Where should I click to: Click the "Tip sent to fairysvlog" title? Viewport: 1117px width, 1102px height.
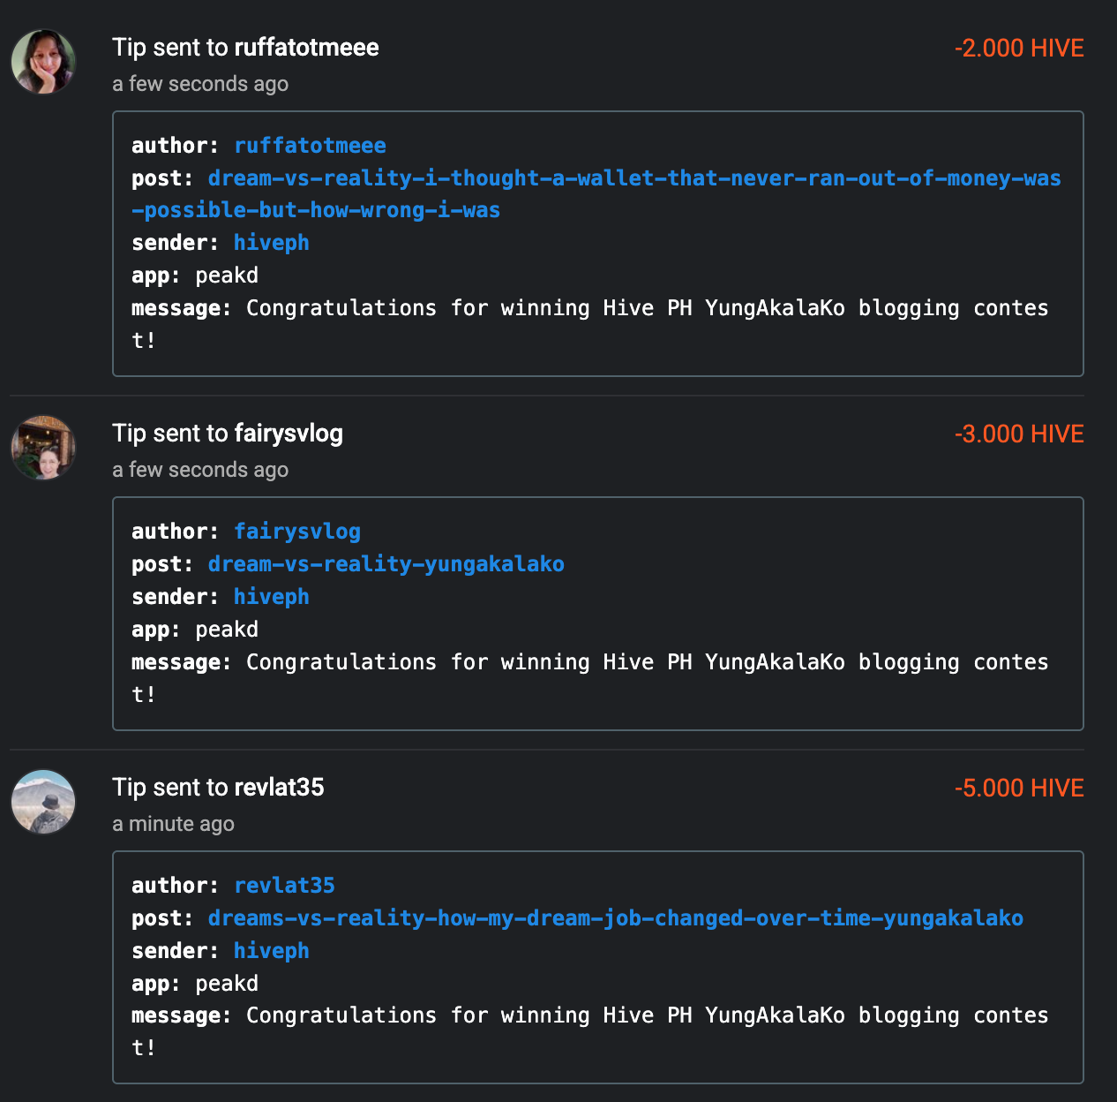click(x=228, y=434)
